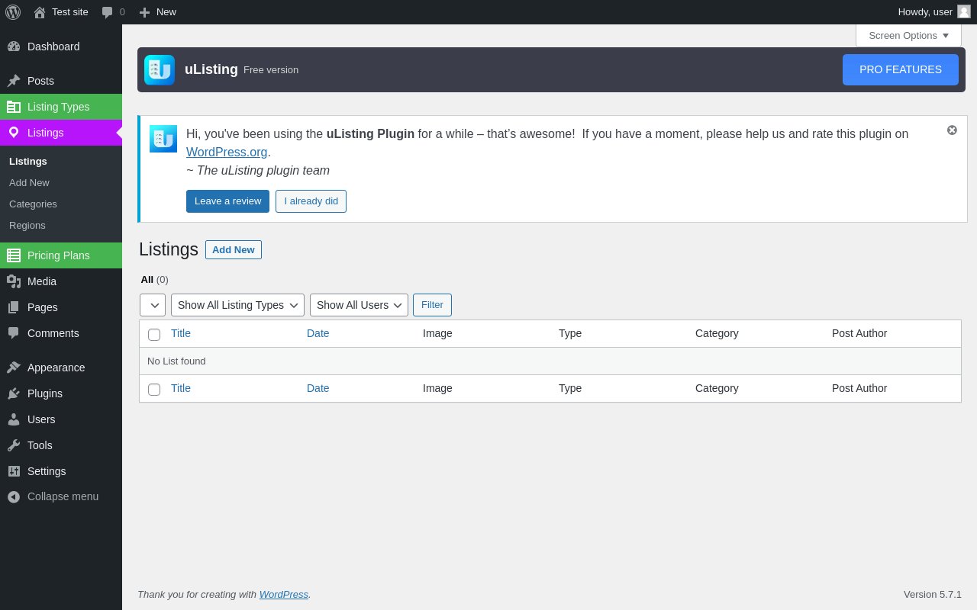Click the Dashboard gauge icon
Image resolution: width=977 pixels, height=610 pixels.
pyautogui.click(x=14, y=47)
